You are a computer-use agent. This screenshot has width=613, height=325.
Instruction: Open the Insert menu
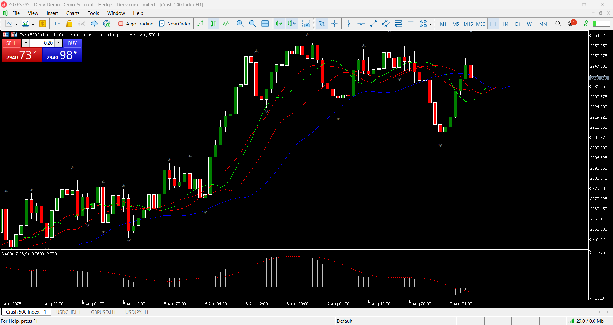tap(52, 13)
